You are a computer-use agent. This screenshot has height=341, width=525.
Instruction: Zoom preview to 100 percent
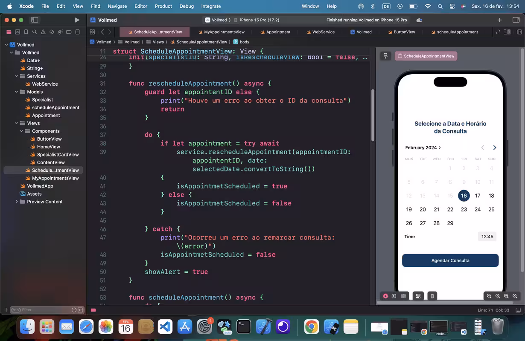pos(498,296)
